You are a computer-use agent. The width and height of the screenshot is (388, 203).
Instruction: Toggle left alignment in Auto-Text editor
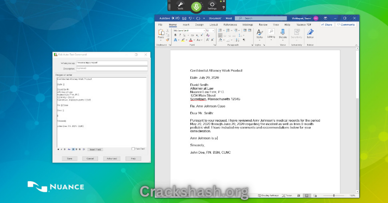73,149
